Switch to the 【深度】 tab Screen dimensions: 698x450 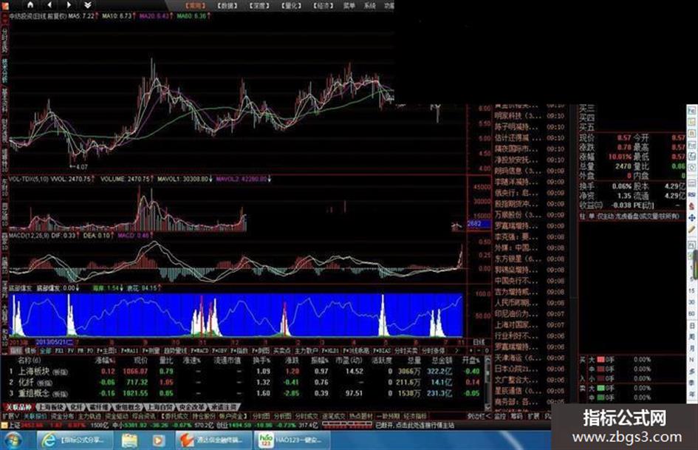coord(259,5)
